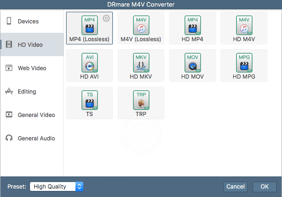Click the HD MPG label text

pyautogui.click(x=244, y=77)
